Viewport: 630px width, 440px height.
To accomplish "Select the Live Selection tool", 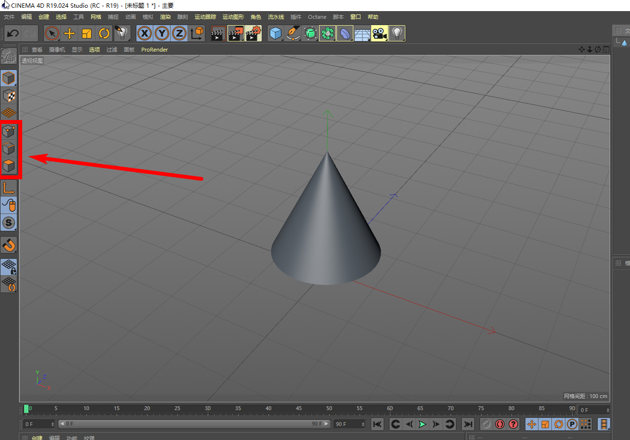I will pos(52,33).
